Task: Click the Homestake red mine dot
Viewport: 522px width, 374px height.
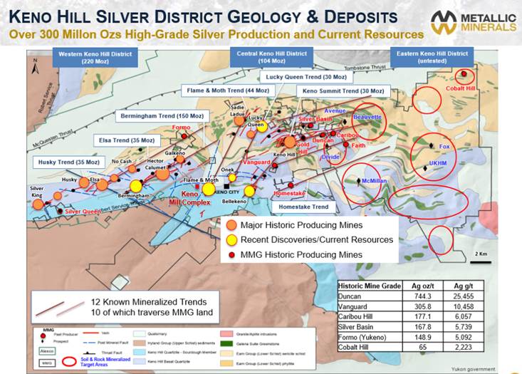Action: [x=291, y=185]
